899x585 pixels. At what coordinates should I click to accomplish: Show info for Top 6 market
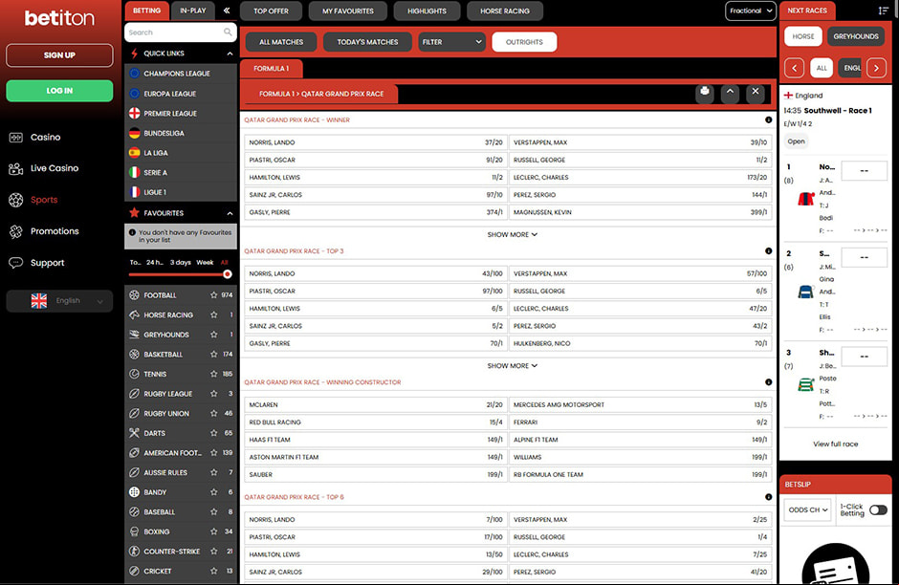pyautogui.click(x=768, y=497)
